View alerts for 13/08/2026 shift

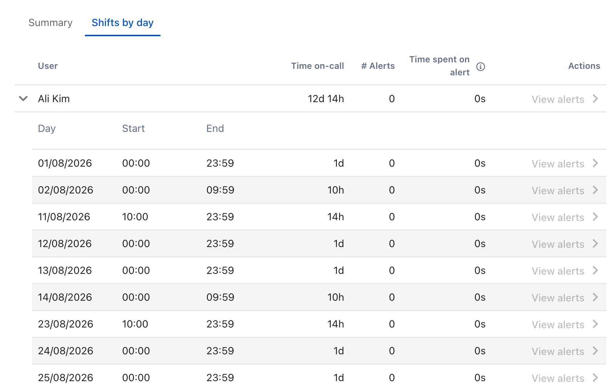(x=558, y=271)
